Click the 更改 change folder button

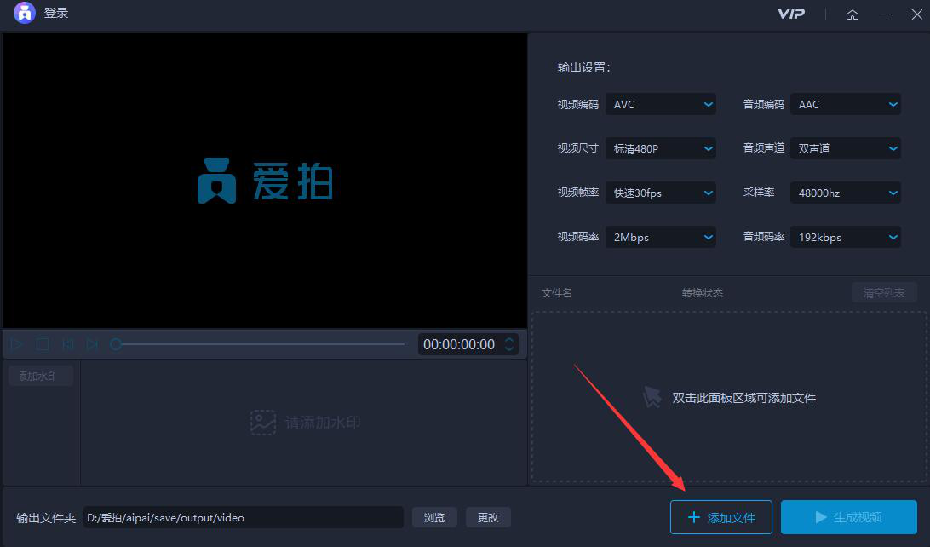(x=488, y=517)
